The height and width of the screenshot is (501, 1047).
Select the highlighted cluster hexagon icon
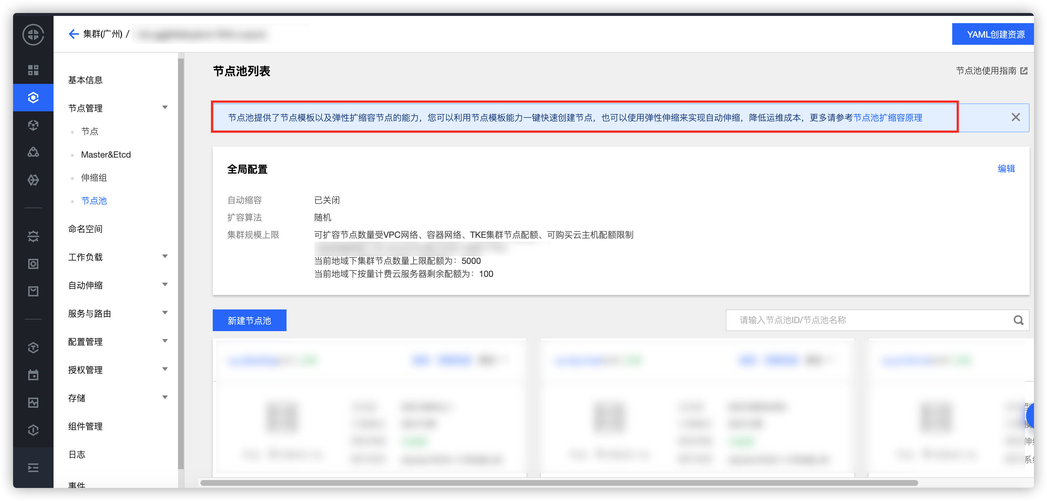click(x=33, y=98)
